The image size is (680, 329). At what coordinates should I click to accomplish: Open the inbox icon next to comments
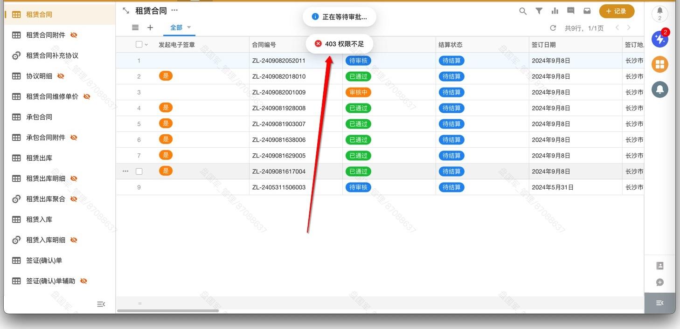[587, 11]
